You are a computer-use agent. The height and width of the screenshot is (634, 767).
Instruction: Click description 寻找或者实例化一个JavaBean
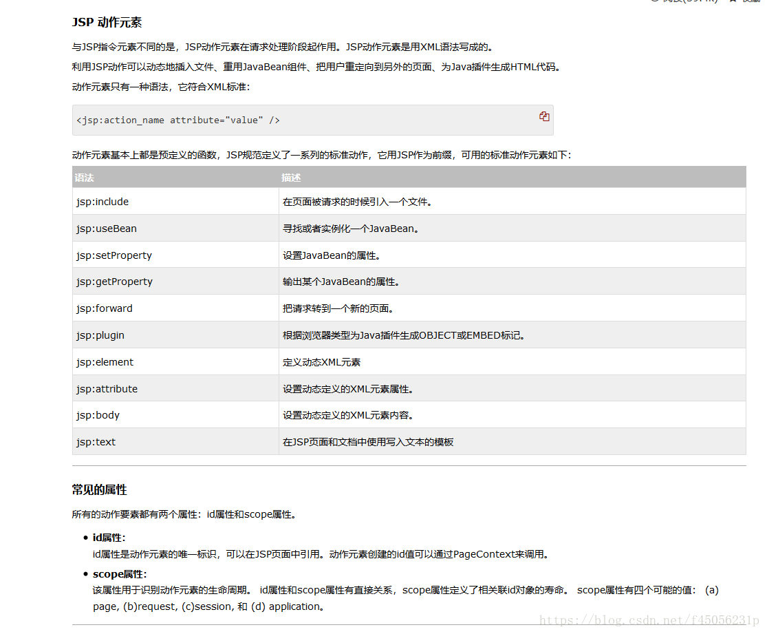pos(351,229)
